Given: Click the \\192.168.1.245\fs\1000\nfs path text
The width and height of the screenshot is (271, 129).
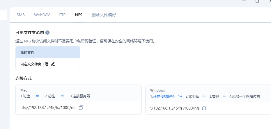Looking at the screenshot, I should (x=175, y=108).
